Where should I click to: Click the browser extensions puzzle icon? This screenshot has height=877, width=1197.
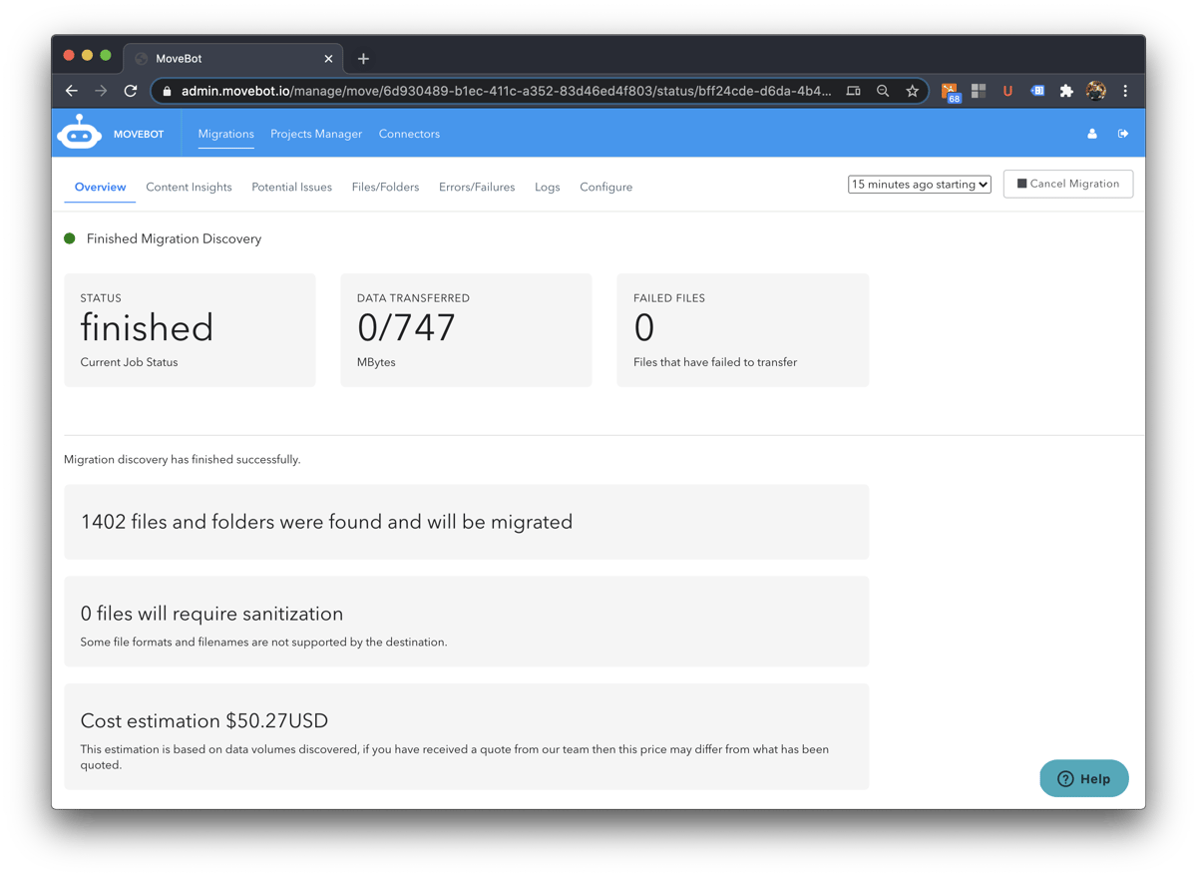pyautogui.click(x=1066, y=90)
